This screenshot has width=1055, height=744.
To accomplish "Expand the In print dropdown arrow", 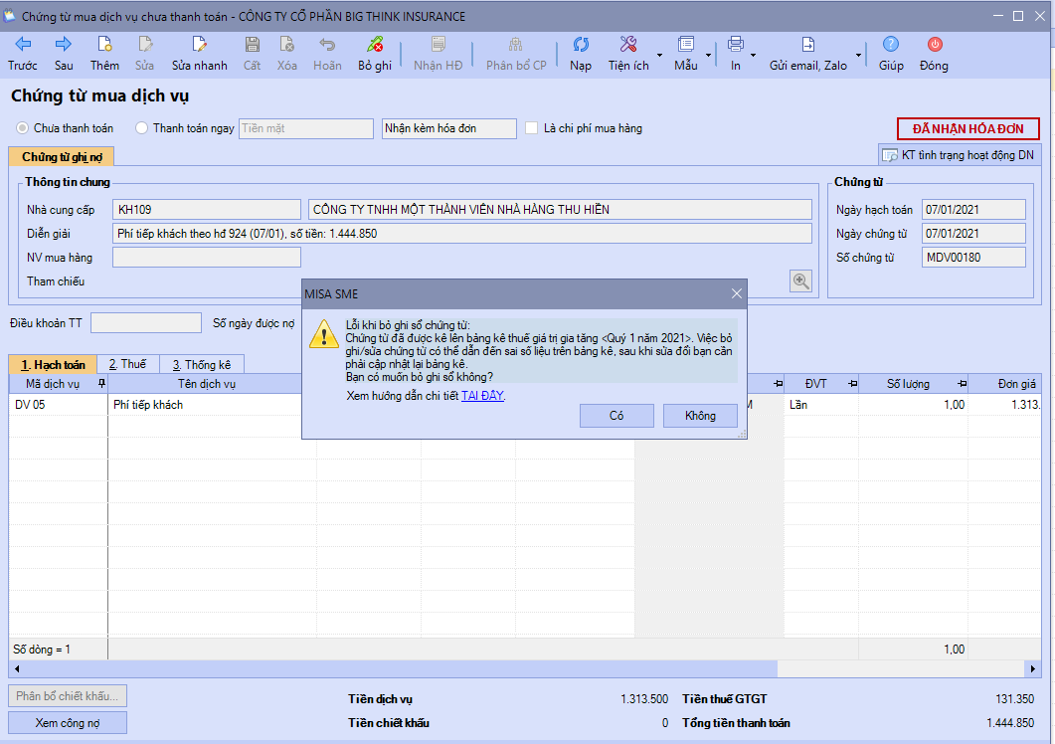I will click(x=753, y=54).
